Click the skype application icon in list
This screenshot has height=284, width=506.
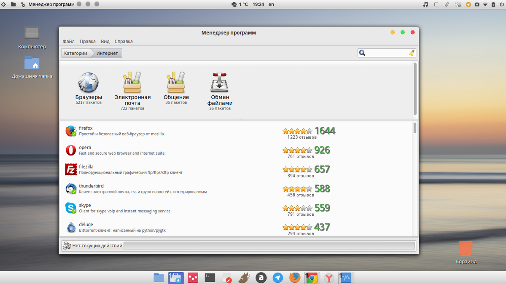[71, 208]
